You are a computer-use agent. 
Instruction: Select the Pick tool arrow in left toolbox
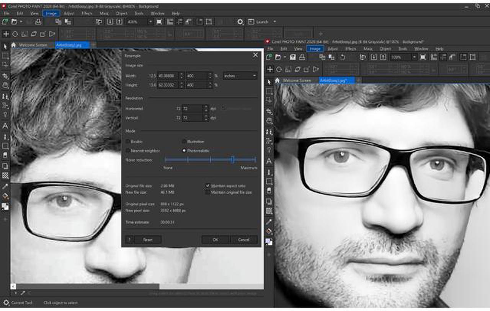point(5,46)
